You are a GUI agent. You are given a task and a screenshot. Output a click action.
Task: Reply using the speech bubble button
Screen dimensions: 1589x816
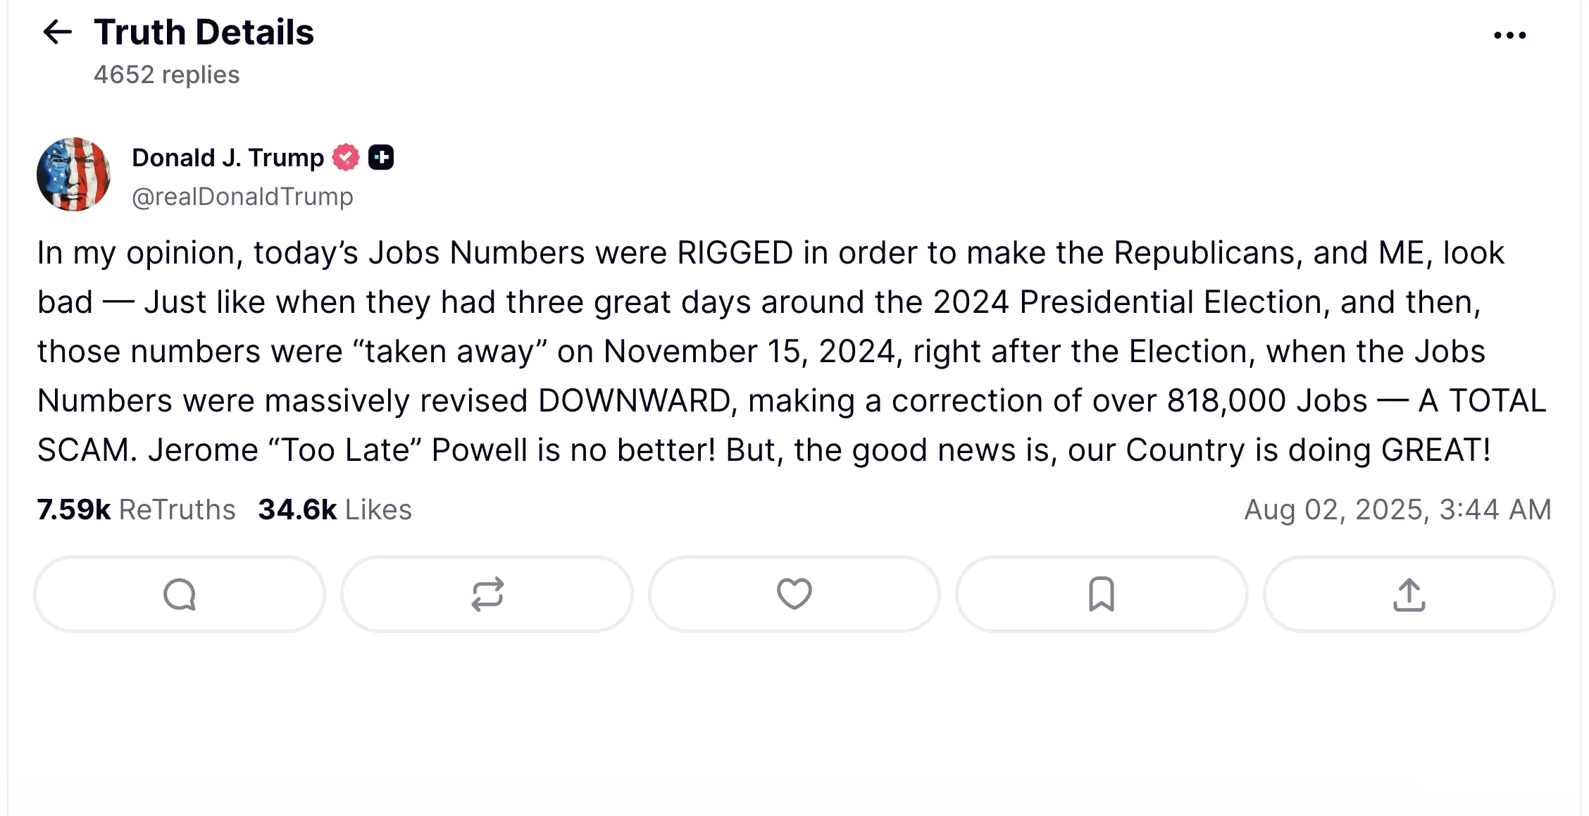180,594
